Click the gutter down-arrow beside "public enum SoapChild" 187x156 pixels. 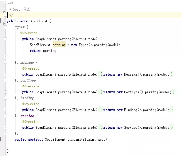click(x=1, y=21)
